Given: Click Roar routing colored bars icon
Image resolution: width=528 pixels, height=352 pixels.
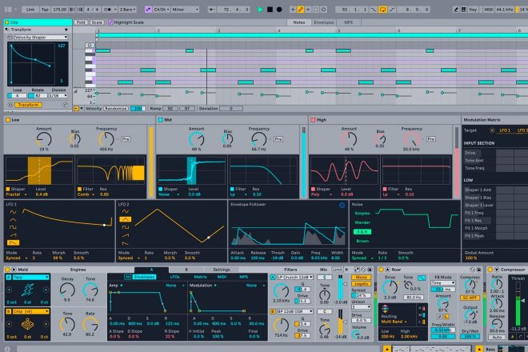Looking at the screenshot, I should tap(386, 309).
